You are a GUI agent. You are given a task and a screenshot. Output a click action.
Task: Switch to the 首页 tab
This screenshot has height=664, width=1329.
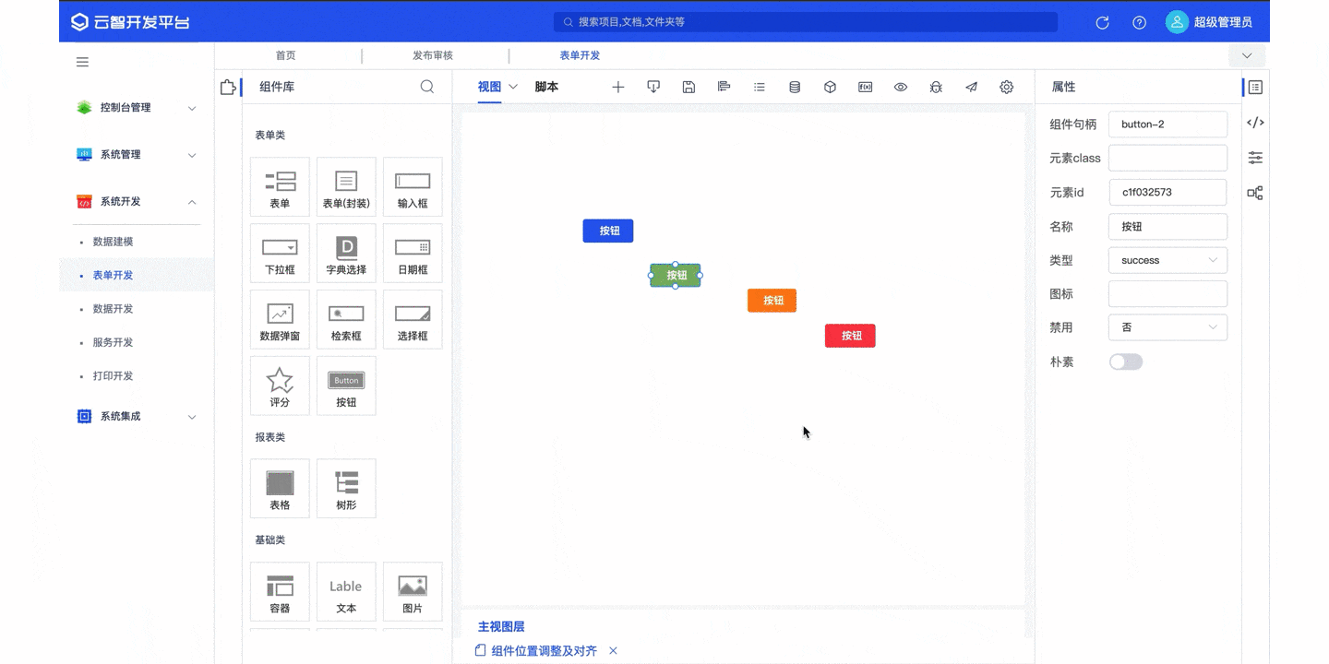point(286,55)
